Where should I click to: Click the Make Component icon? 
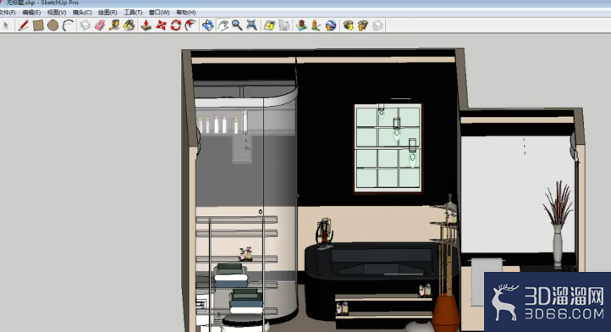85,25
